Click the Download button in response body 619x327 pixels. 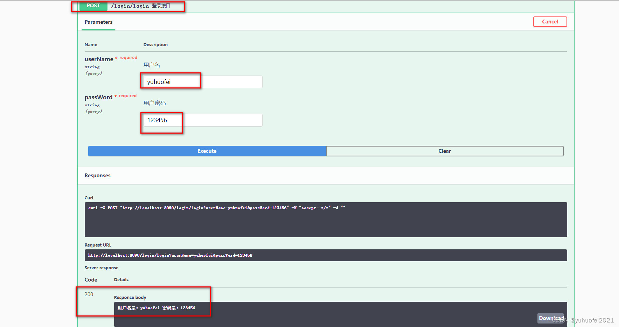[551, 318]
